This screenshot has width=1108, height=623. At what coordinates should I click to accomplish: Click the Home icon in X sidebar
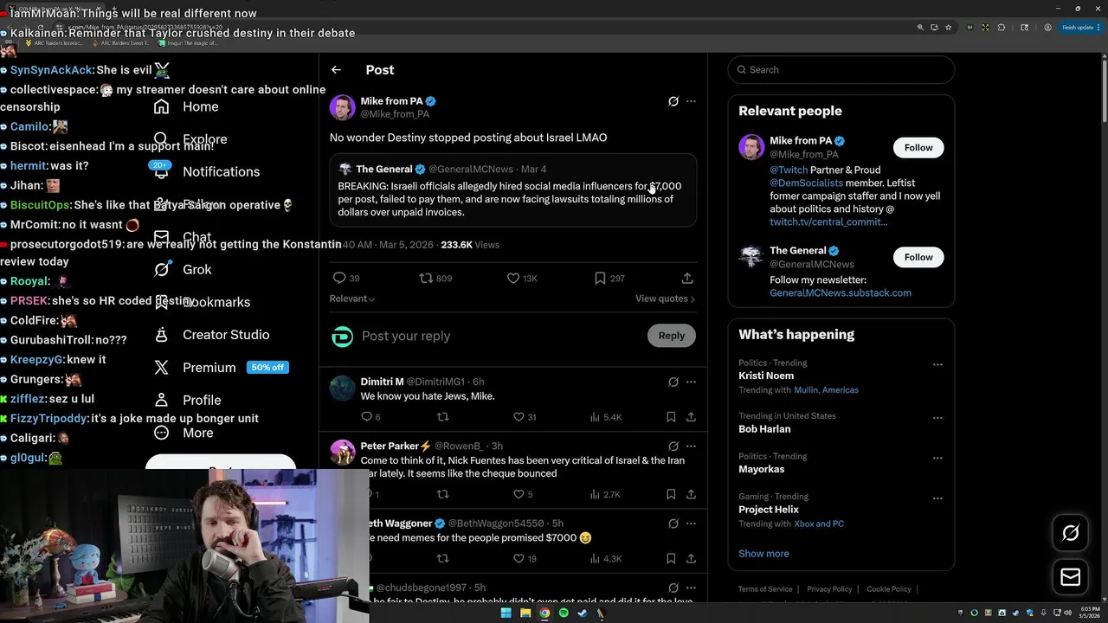click(x=161, y=106)
